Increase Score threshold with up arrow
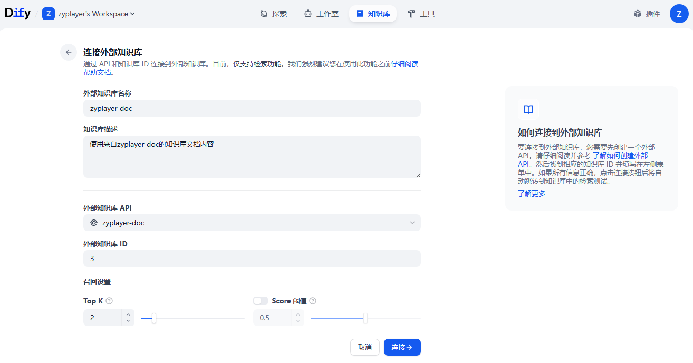 point(298,314)
